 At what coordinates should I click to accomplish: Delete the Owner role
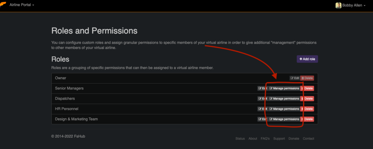tap(307, 78)
